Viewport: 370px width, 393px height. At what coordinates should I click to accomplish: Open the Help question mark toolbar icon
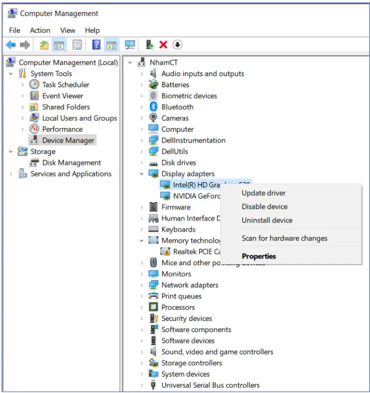coord(96,45)
